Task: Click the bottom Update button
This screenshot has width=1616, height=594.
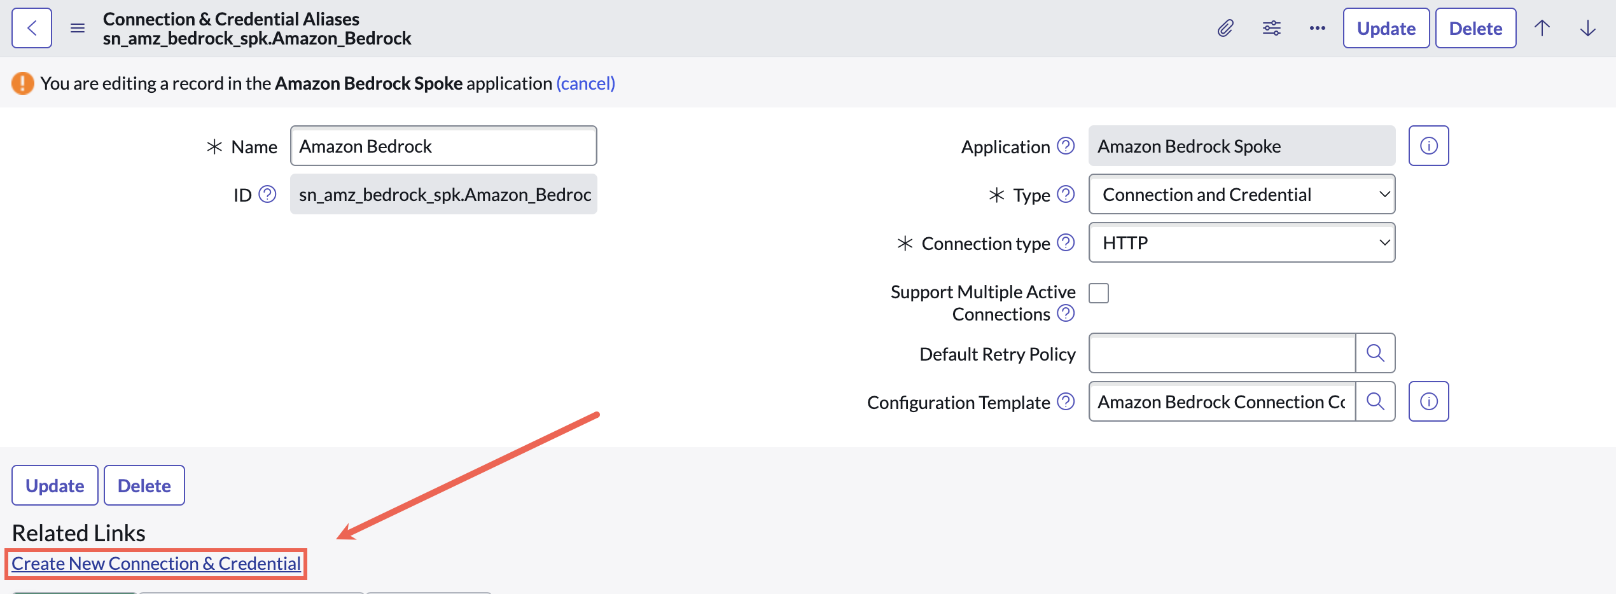Action: 55,485
